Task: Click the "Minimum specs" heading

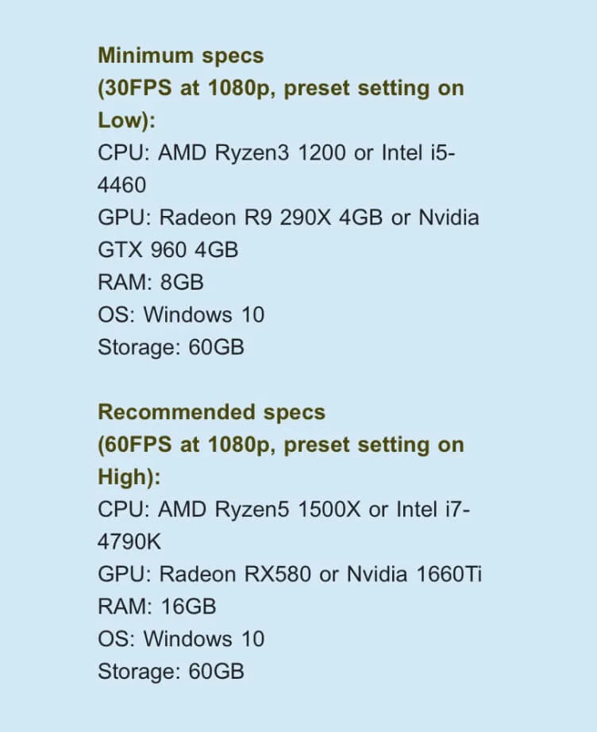Action: click(181, 56)
